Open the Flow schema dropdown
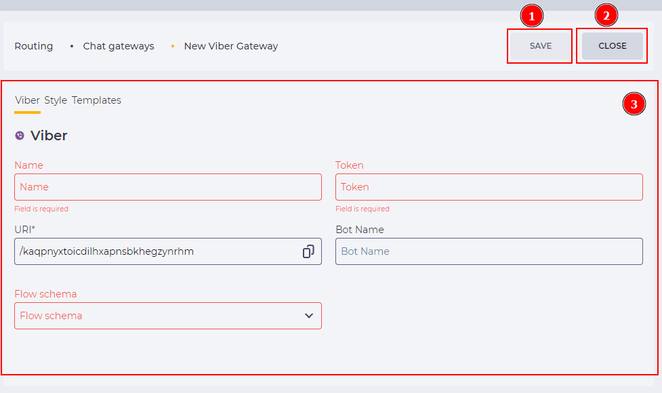 [168, 316]
